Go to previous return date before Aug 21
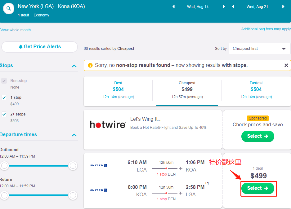Image resolution: width=291 pixels, height=209 pixels. coord(233,7)
